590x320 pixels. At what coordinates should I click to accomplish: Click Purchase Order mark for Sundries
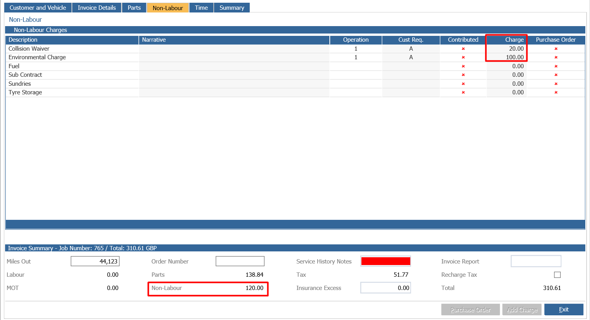[556, 84]
